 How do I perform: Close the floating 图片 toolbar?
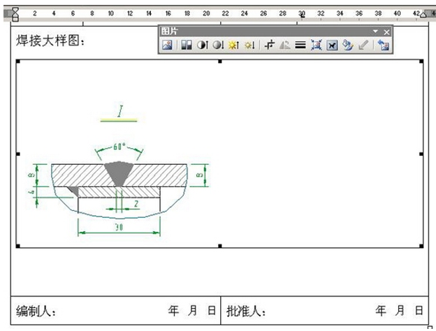point(387,32)
